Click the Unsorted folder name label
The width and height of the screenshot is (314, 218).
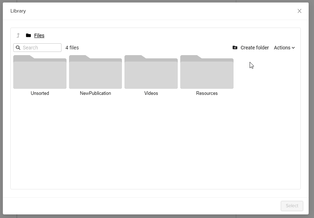point(40,93)
